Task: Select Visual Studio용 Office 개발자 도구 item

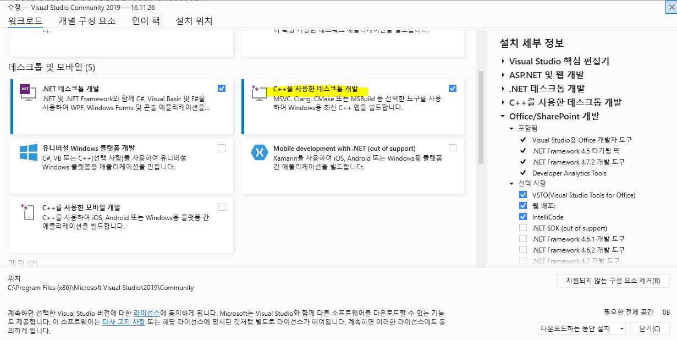Action: pos(582,140)
